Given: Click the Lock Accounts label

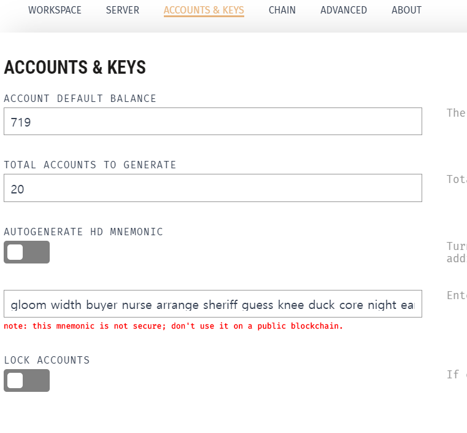Looking at the screenshot, I should (x=47, y=360).
